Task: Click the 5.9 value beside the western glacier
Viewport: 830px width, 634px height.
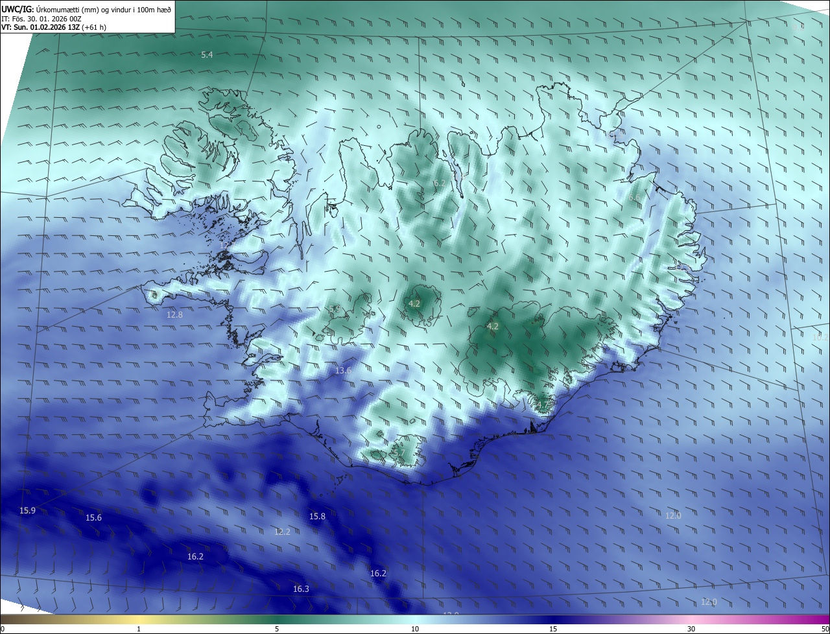Action: point(335,309)
